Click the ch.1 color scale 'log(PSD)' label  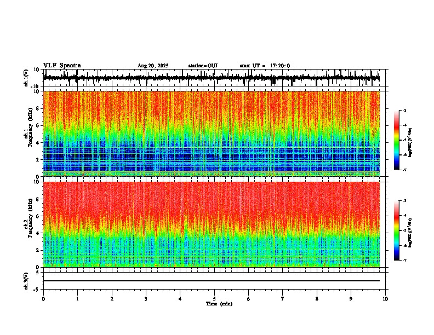tap(411, 143)
